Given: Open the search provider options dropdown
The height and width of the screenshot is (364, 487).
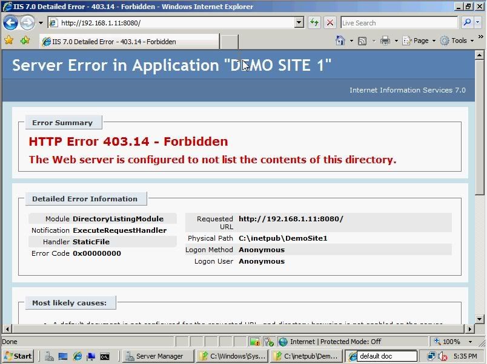Looking at the screenshot, I should (478, 22).
